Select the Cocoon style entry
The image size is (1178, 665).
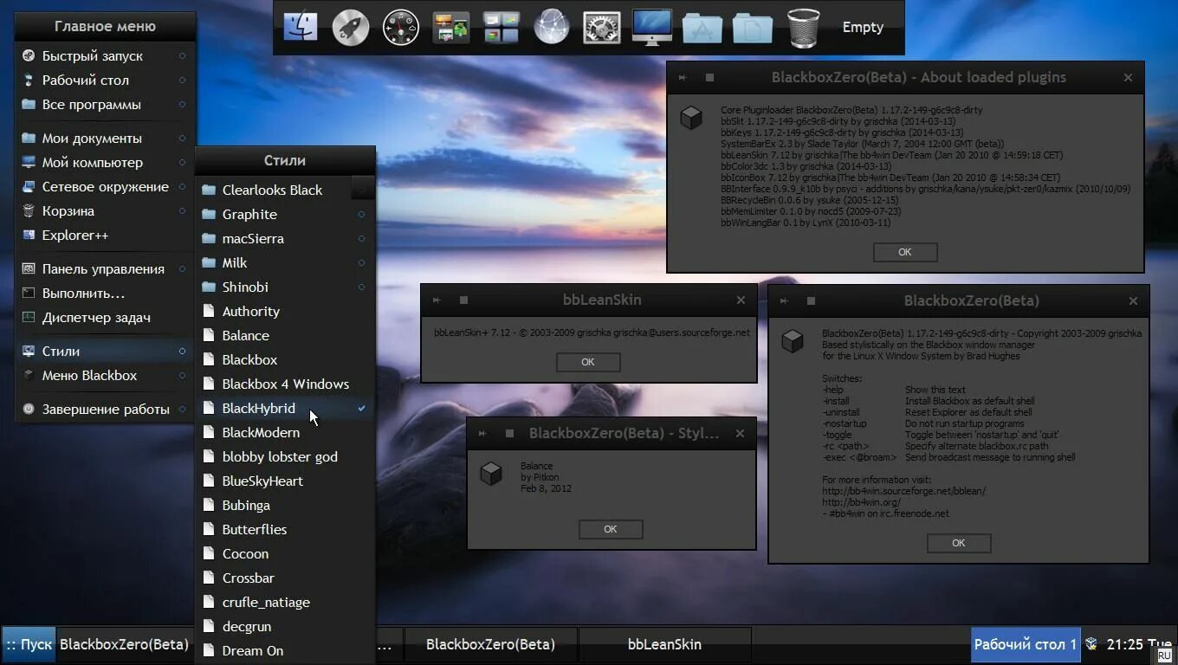pyautogui.click(x=285, y=553)
